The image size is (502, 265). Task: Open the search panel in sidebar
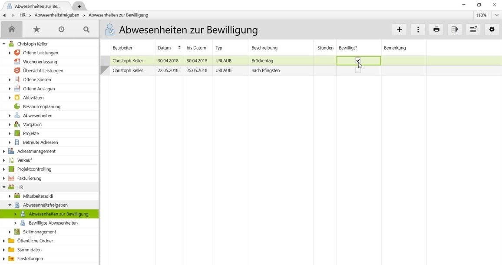click(86, 29)
